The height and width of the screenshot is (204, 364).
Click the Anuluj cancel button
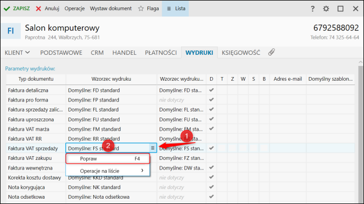pyautogui.click(x=47, y=8)
